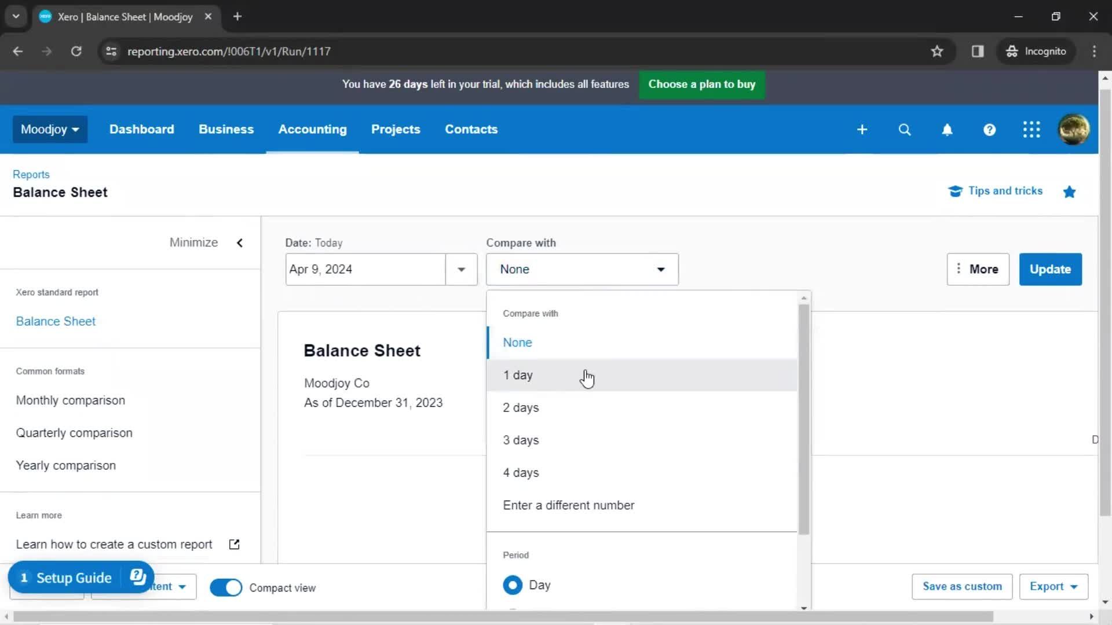Click the minimize sidebar chevron
This screenshot has width=1112, height=625.
[x=240, y=242]
